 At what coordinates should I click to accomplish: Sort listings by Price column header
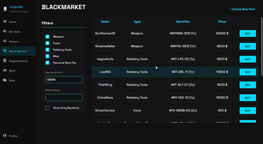(222, 22)
